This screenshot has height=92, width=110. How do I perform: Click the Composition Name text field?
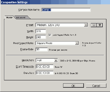click(x=66, y=10)
